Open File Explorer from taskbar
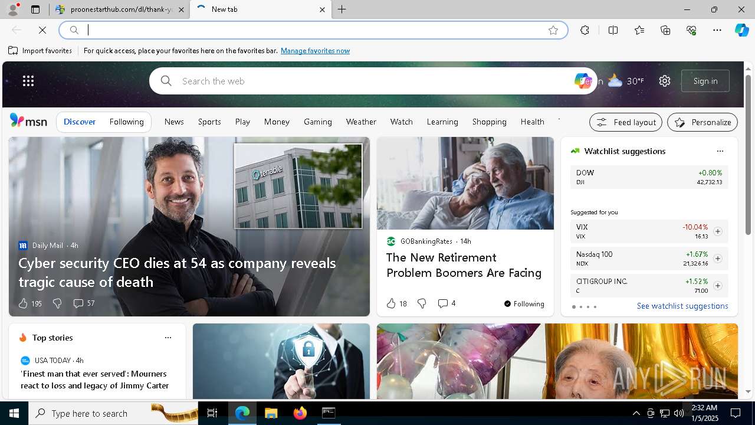 [x=271, y=413]
